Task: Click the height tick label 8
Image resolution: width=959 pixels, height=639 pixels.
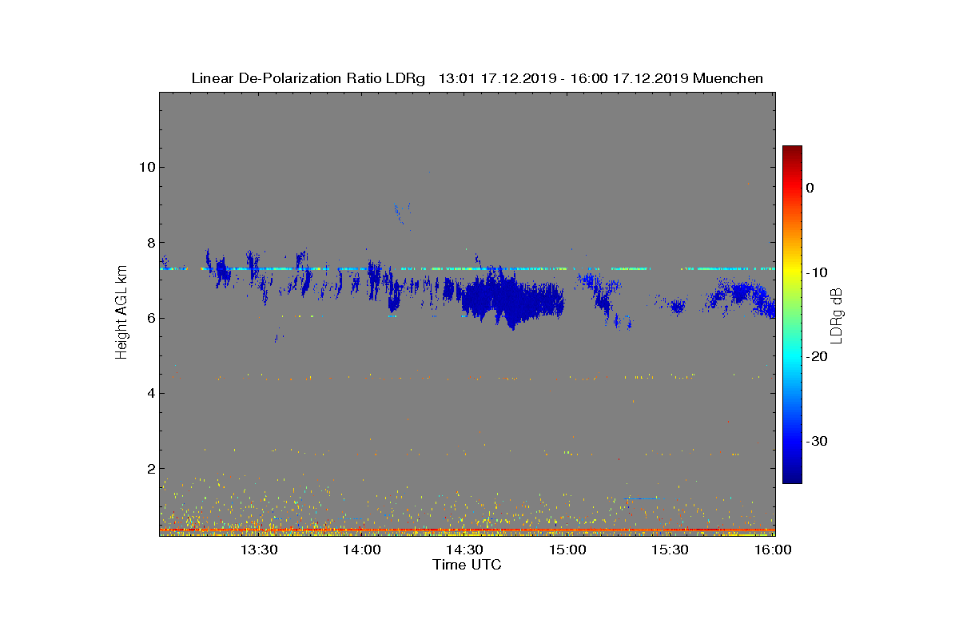Action: click(x=150, y=243)
